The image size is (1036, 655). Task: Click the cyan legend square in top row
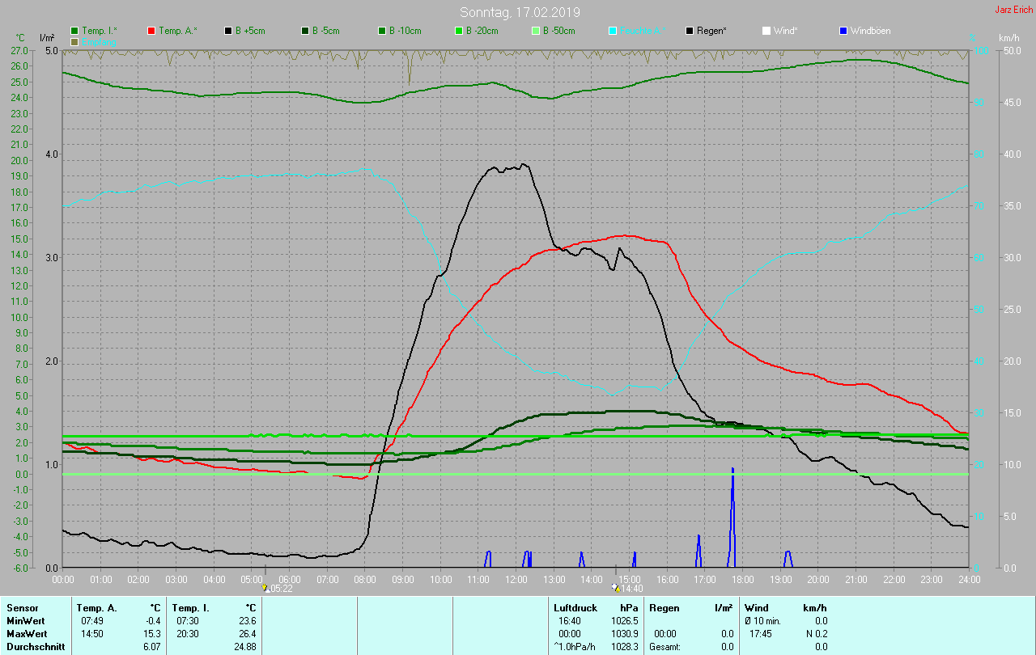pos(613,31)
